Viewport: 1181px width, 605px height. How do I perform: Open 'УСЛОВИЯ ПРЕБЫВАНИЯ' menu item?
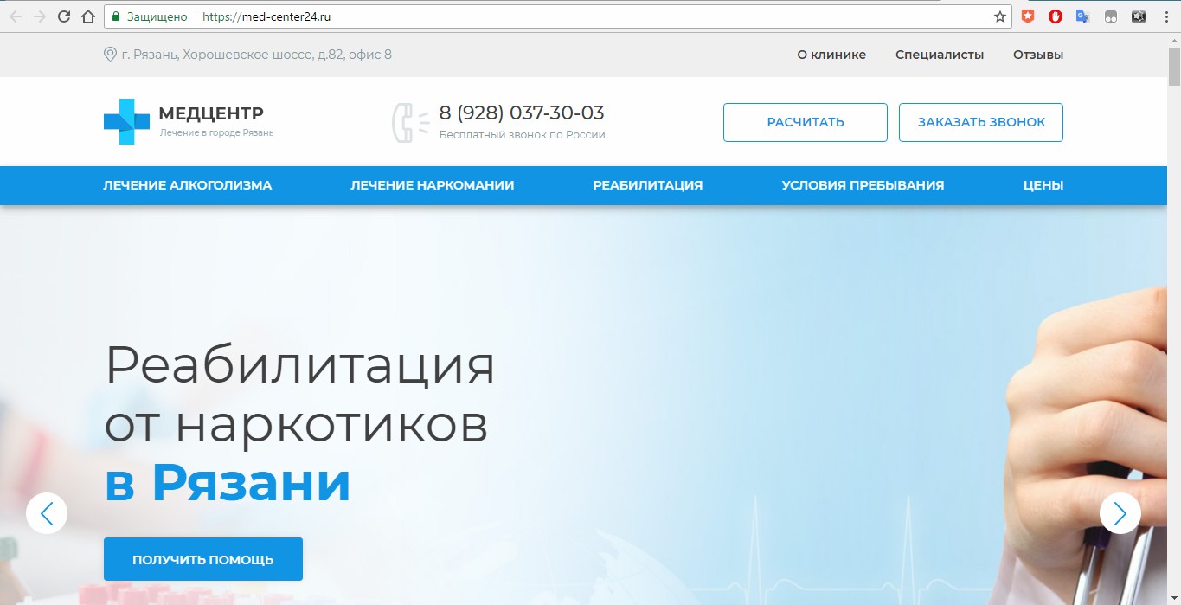[x=863, y=185]
